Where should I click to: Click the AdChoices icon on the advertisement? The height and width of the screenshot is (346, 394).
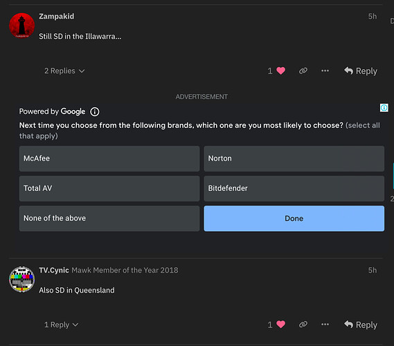[384, 108]
